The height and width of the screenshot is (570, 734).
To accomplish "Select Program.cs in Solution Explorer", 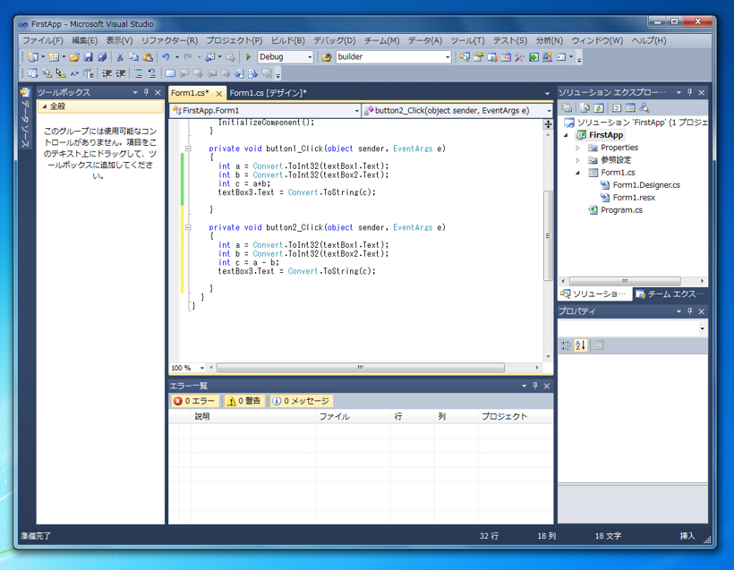I will pyautogui.click(x=619, y=211).
